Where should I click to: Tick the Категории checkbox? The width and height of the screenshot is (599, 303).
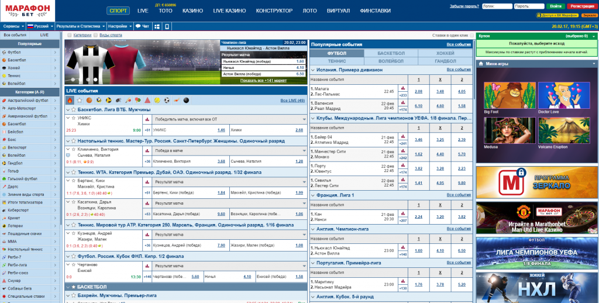69,35
